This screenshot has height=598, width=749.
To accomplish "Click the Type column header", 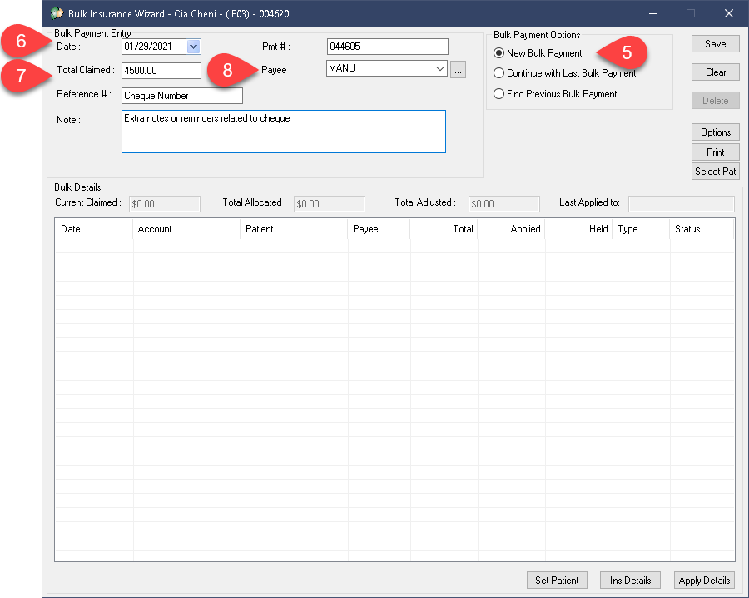I will point(641,229).
